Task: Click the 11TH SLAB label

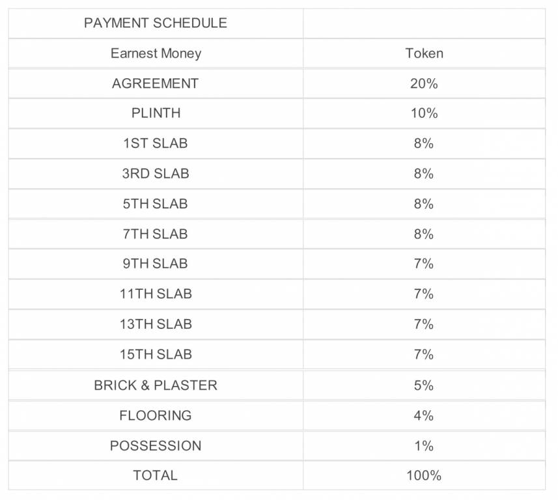Action: coord(156,294)
